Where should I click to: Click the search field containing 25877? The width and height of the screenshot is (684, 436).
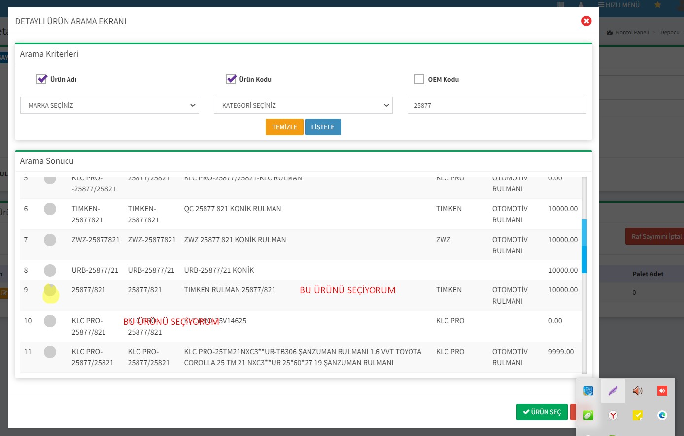497,105
